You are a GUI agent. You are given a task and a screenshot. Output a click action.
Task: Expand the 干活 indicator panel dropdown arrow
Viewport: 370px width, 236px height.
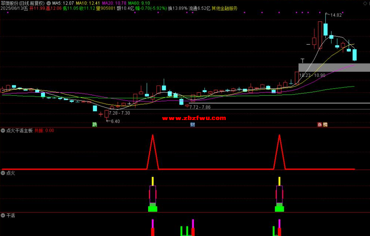pos(3,215)
